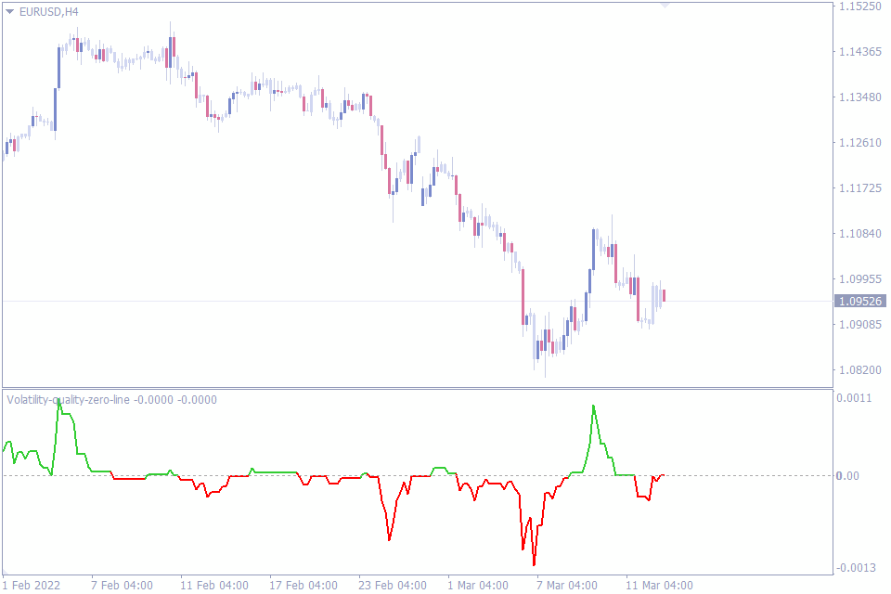This screenshot has height=594, width=891.
Task: Select the current price tag 1.09526
Action: tap(859, 299)
